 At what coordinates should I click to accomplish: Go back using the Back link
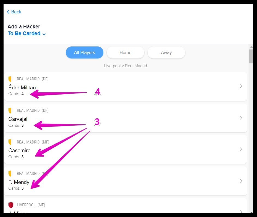(14, 12)
